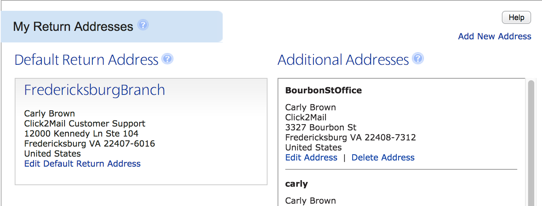The height and width of the screenshot is (206, 542).
Task: Select the carly address entry heading
Action: 297,184
